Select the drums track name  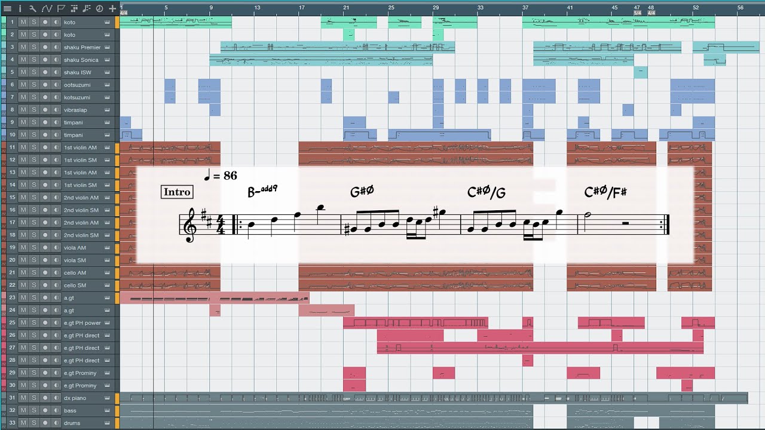tap(71, 423)
